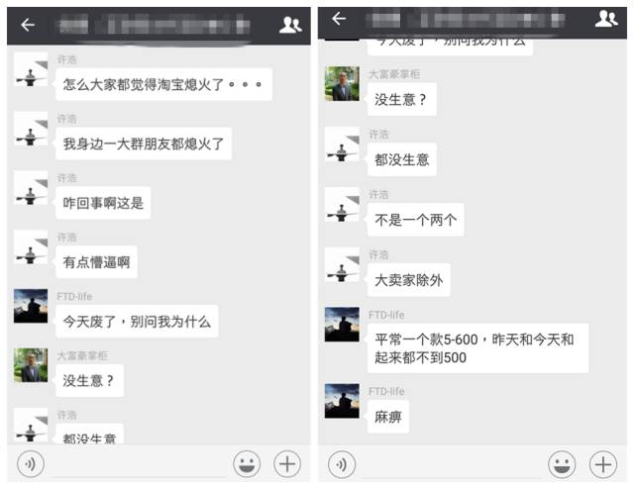The image size is (634, 489).
Task: Switch to voice input in right chat
Action: click(x=342, y=464)
